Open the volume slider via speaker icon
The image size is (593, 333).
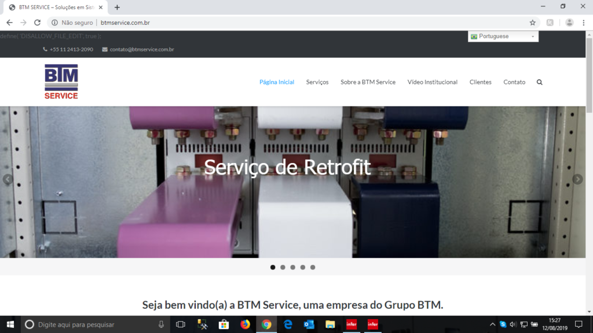[x=513, y=324]
